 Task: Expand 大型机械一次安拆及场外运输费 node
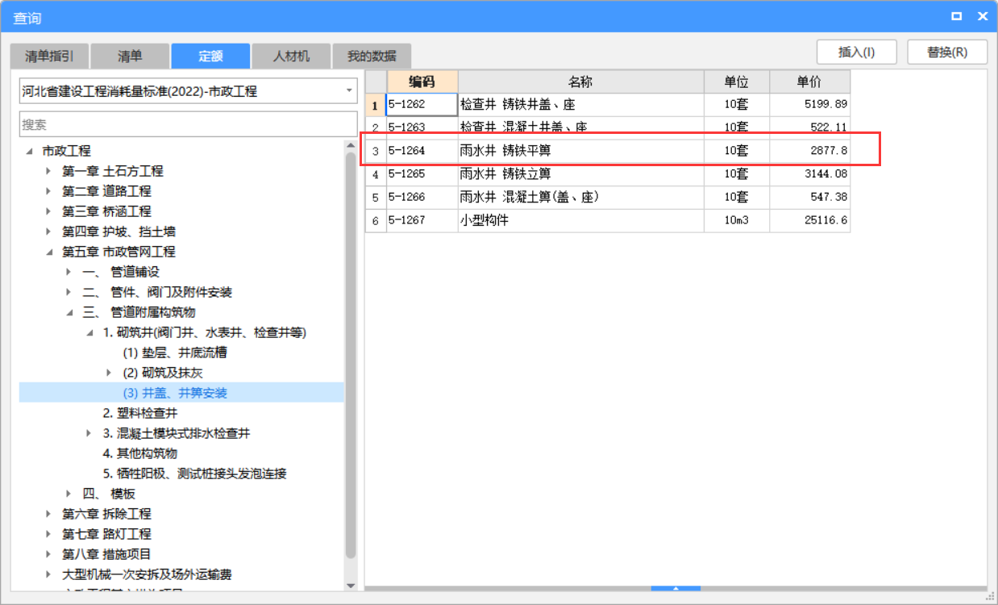click(48, 574)
